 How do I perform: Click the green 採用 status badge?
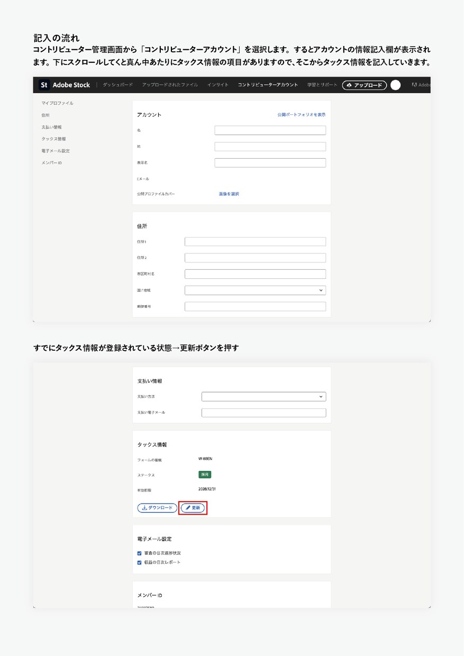(x=205, y=475)
